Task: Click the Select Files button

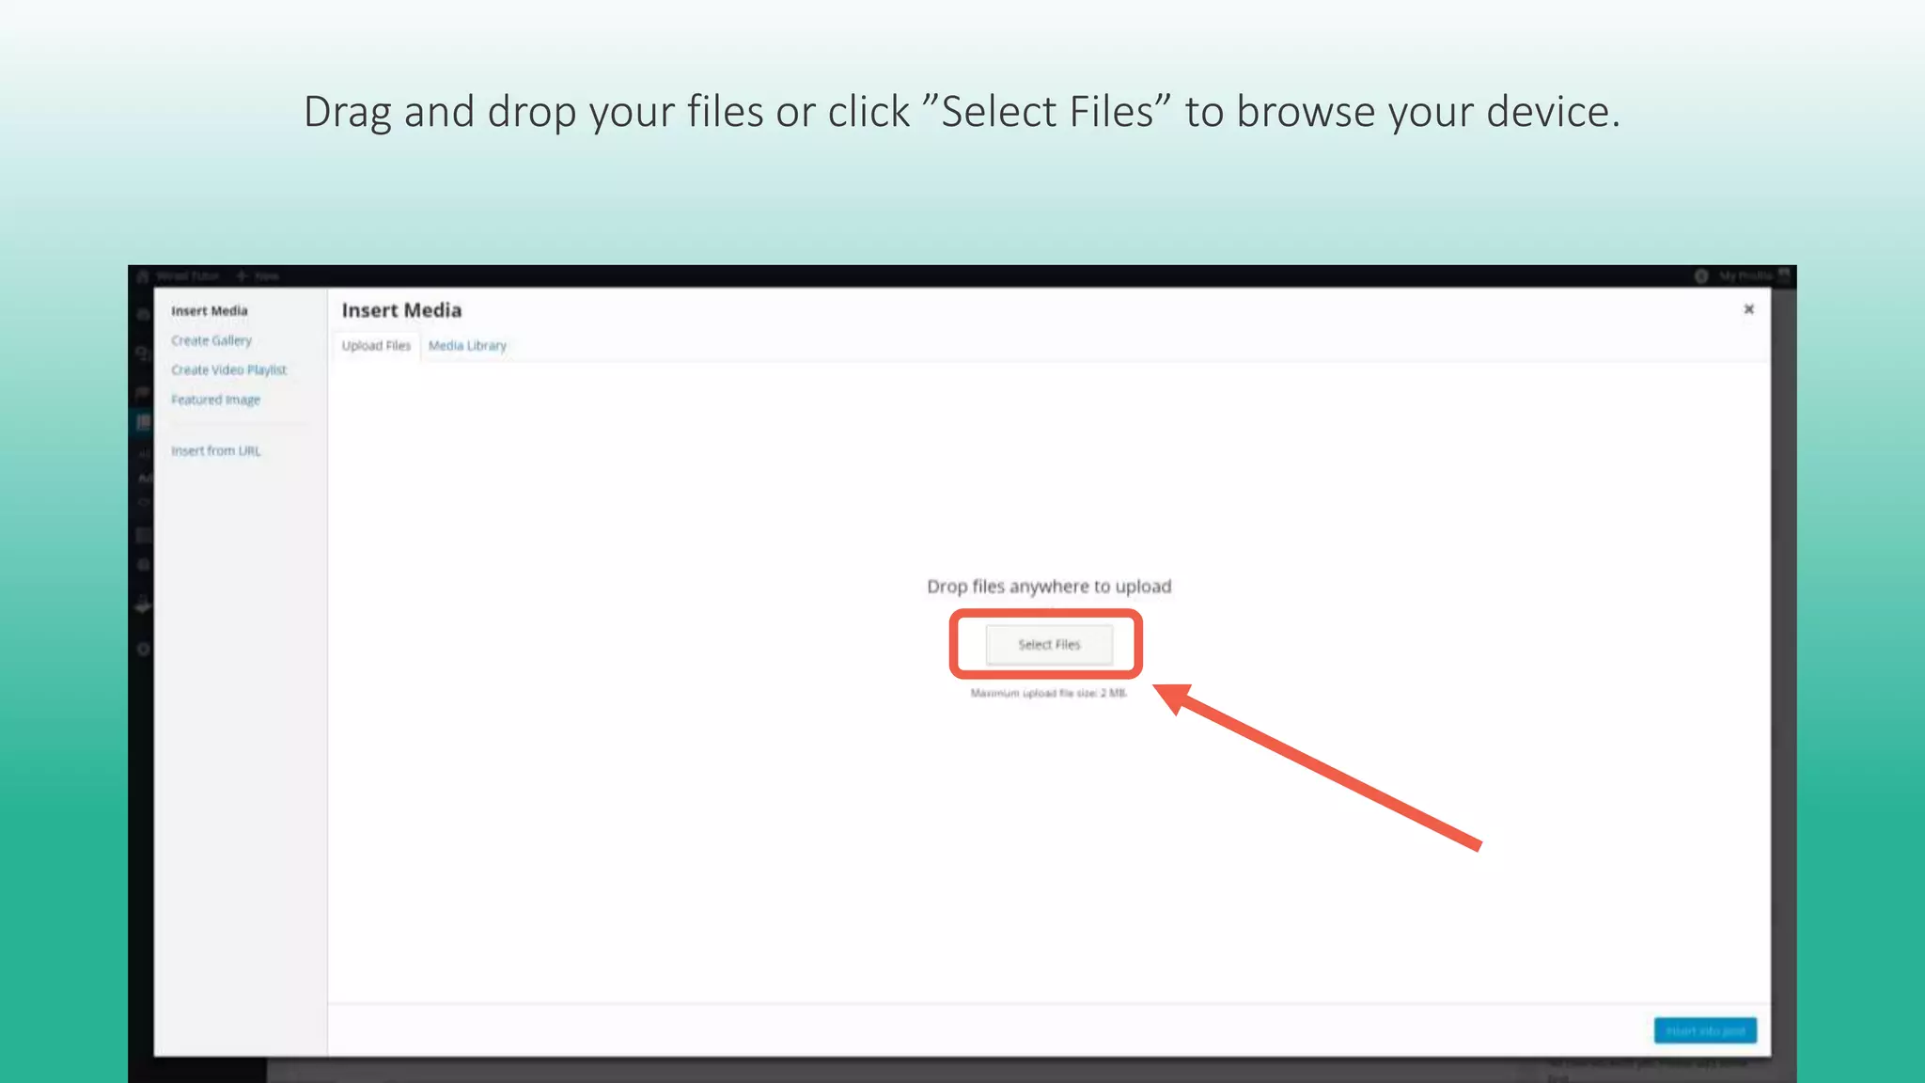Action: (x=1049, y=645)
